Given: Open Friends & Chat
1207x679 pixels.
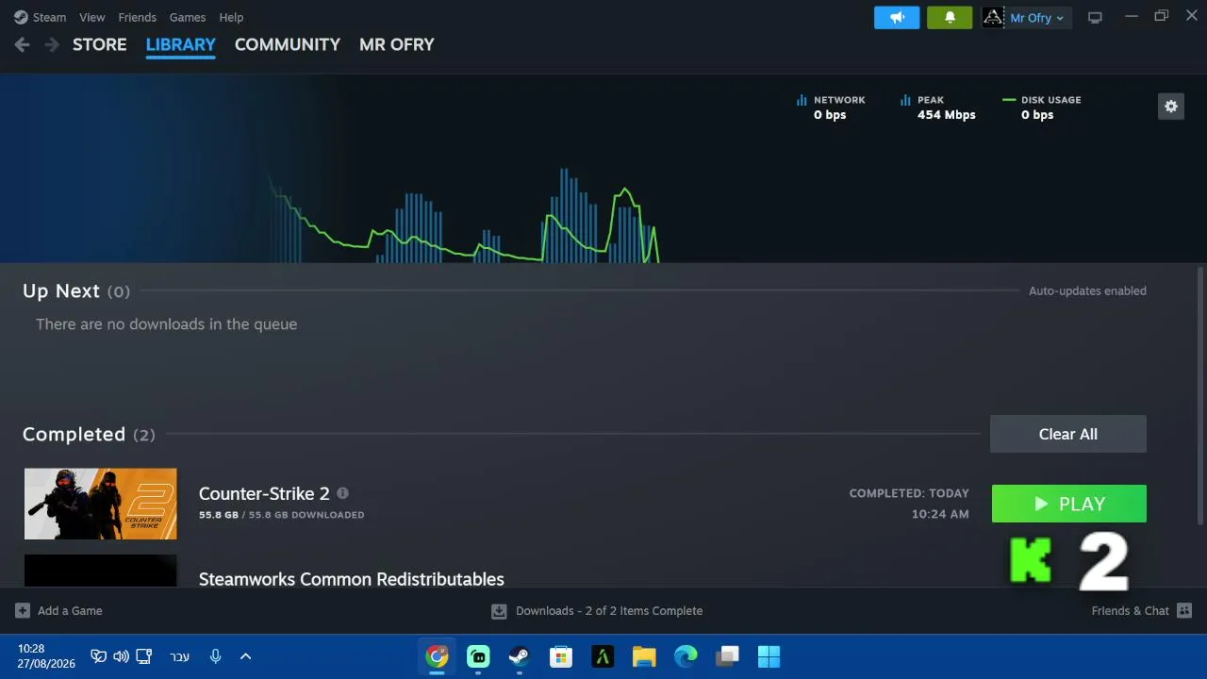Looking at the screenshot, I should [1131, 611].
